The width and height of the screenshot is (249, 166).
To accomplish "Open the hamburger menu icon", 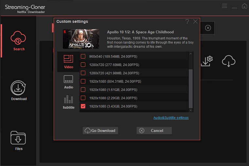I will click(x=224, y=6).
